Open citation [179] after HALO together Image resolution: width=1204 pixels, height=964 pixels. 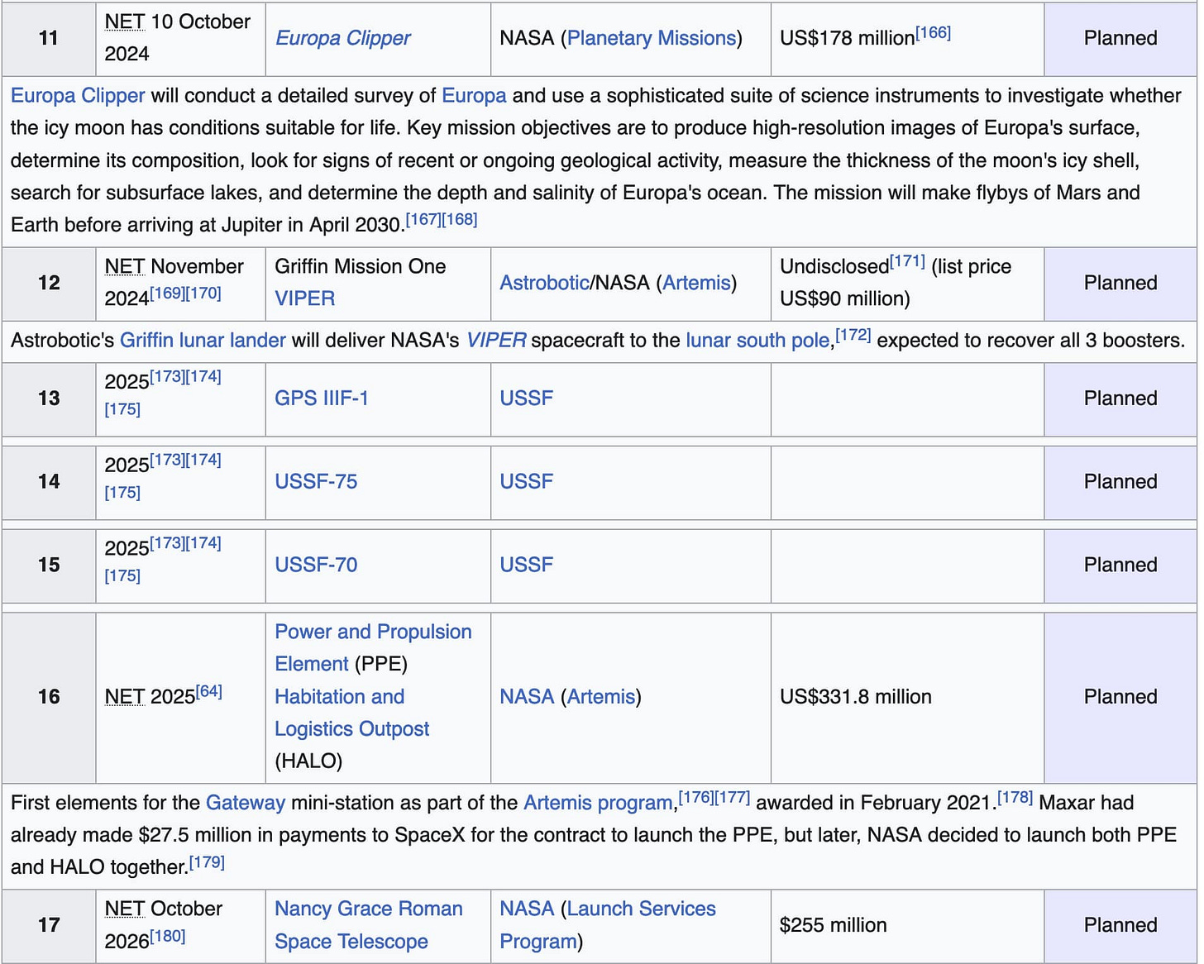tap(207, 862)
